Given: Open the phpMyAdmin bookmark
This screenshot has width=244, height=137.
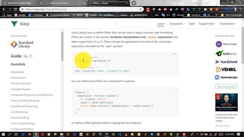Looking at the screenshot, I should click(139, 15).
